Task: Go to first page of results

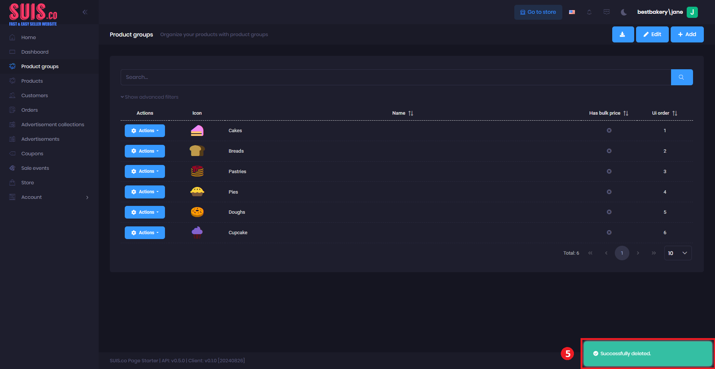Action: click(x=590, y=253)
